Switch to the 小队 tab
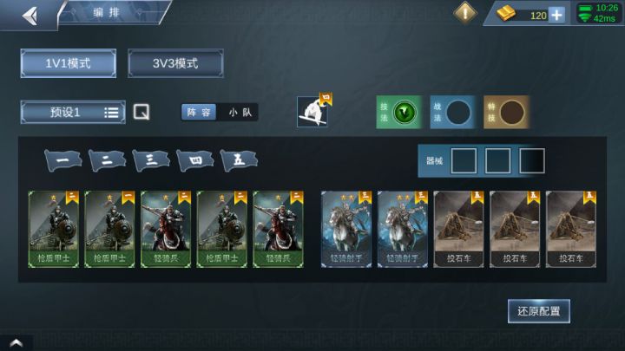Screen dimensions: 625x351 point(240,112)
